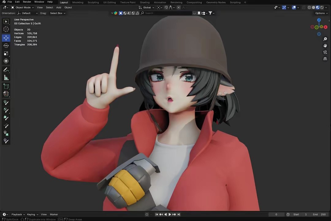Viewport: 331px width, 221px height.
Task: Expand the snapping options dropdown
Action: [172, 7]
